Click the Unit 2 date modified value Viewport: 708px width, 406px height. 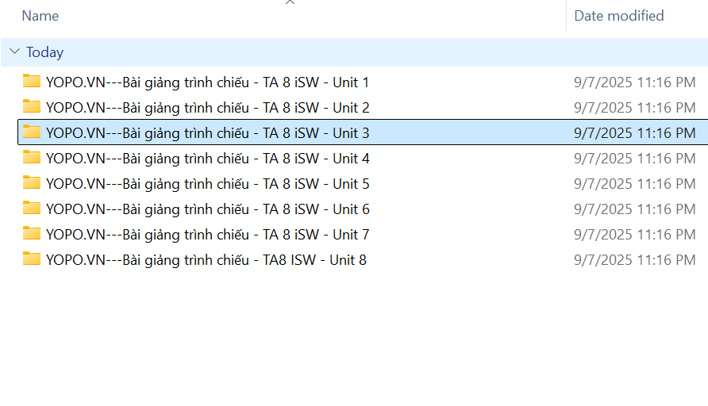pos(634,108)
